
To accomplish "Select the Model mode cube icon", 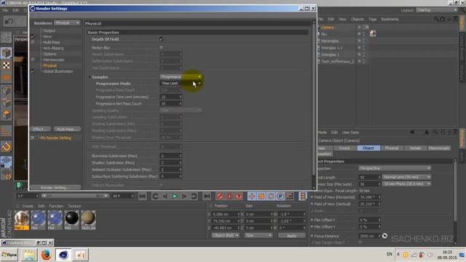I will pos(7,53).
